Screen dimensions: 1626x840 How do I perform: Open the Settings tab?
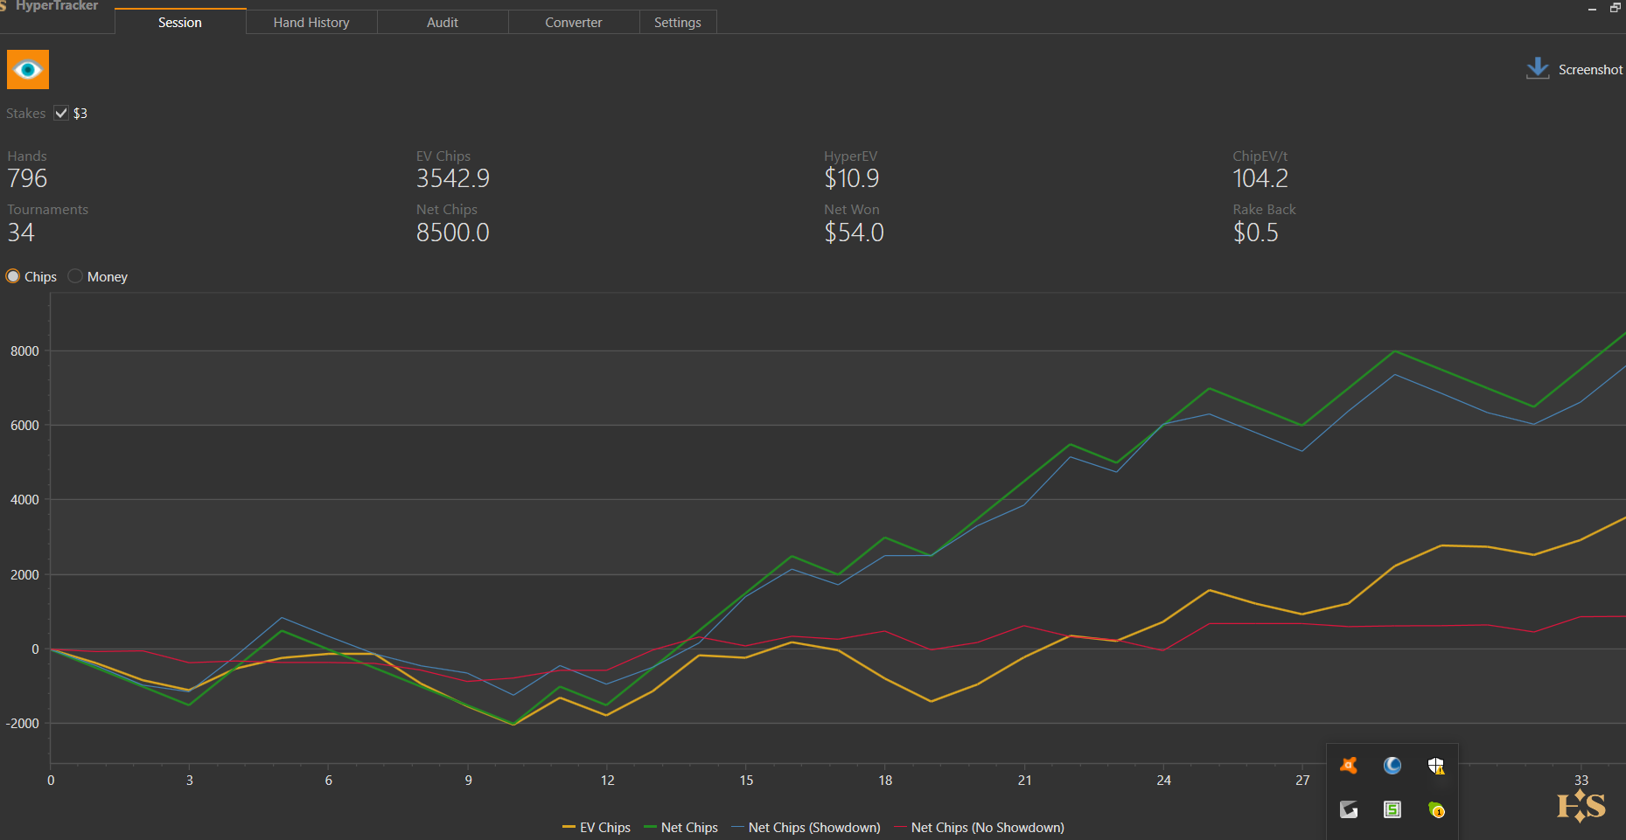click(x=678, y=22)
